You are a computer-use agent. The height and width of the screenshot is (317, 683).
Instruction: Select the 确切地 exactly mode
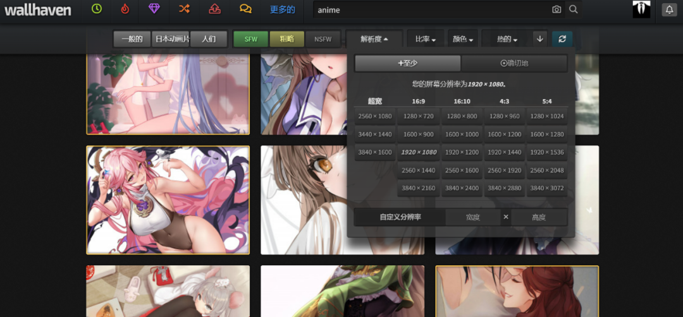point(514,63)
